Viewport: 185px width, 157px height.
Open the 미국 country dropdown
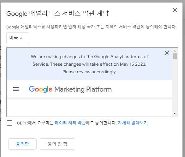coord(18,38)
